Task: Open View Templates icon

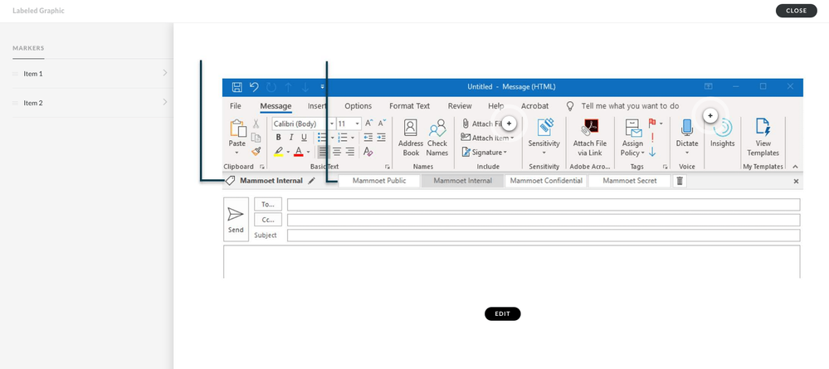Action: point(763,129)
